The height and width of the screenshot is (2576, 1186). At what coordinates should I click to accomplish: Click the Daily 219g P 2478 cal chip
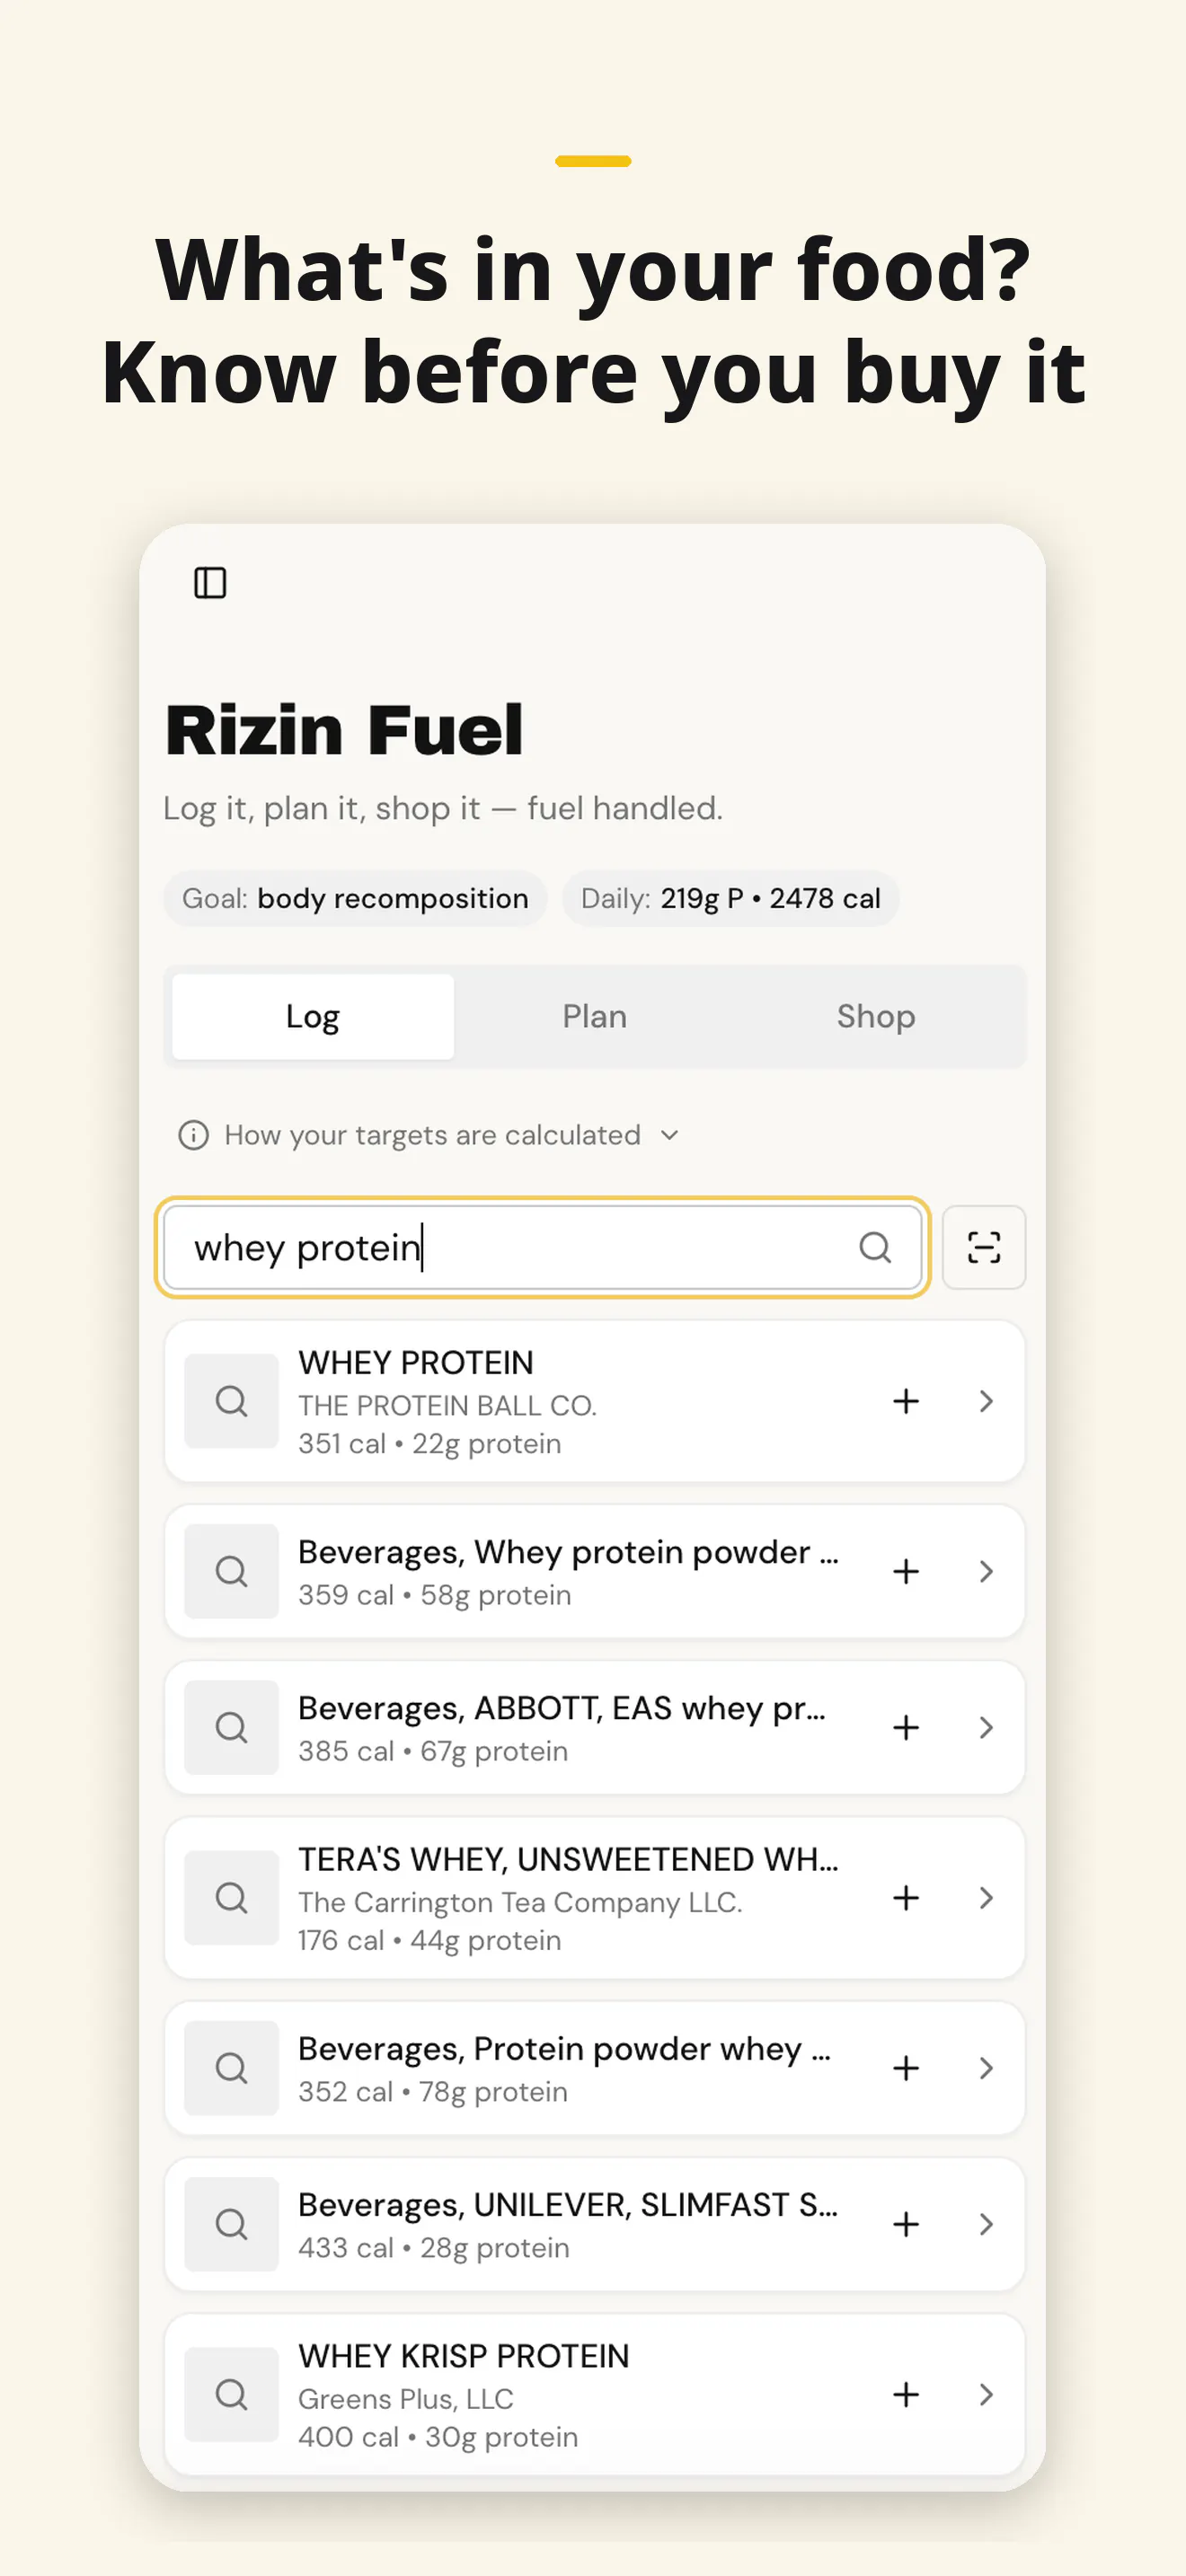point(730,898)
